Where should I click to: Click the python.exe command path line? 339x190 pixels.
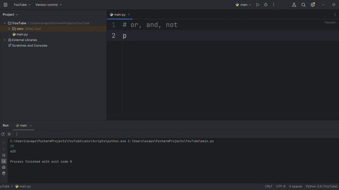coord(112,141)
